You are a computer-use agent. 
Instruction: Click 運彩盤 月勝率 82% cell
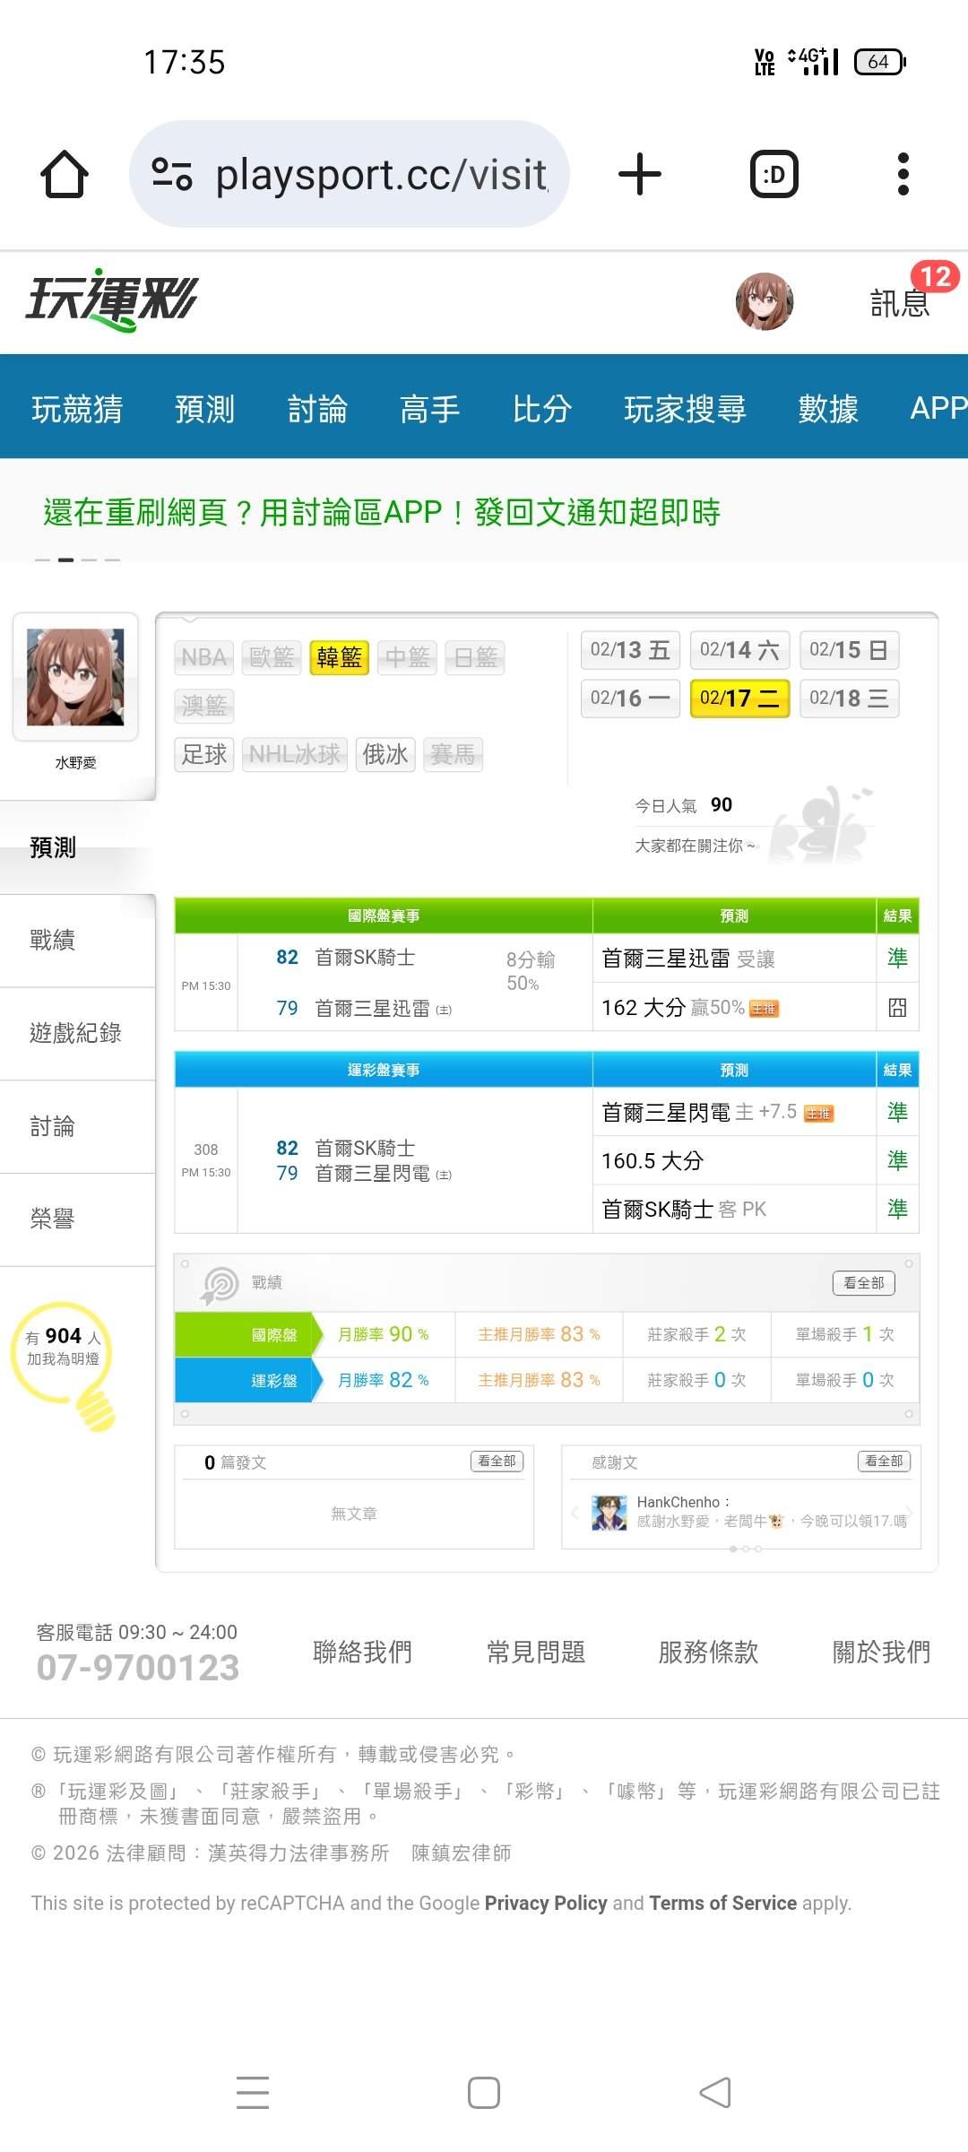click(384, 1380)
